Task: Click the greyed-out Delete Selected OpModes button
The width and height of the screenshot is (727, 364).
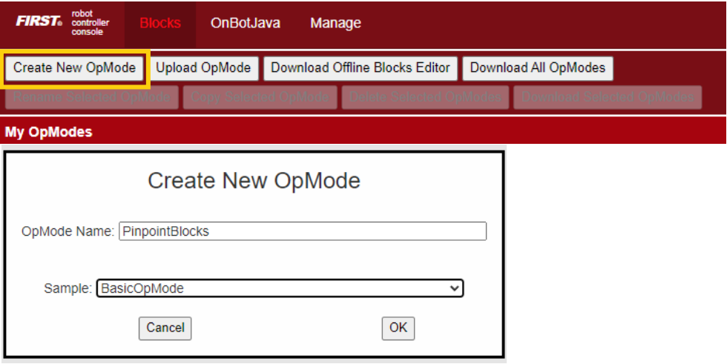Action: click(x=426, y=97)
